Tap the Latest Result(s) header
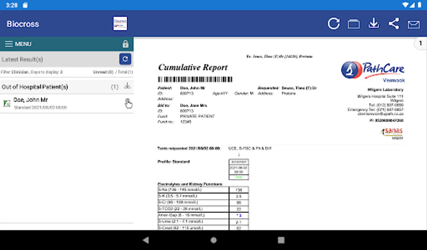The image size is (427, 250). [23, 59]
